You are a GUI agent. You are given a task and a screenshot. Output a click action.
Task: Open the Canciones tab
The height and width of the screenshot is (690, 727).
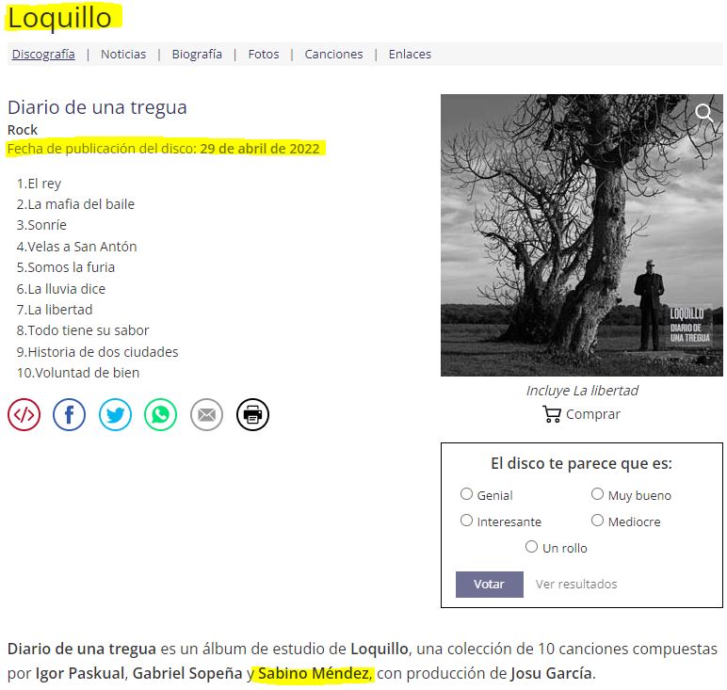coord(333,55)
